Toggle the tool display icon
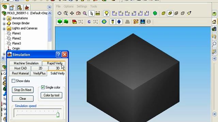Viewport: 218px width, 122px height. tap(113, 22)
